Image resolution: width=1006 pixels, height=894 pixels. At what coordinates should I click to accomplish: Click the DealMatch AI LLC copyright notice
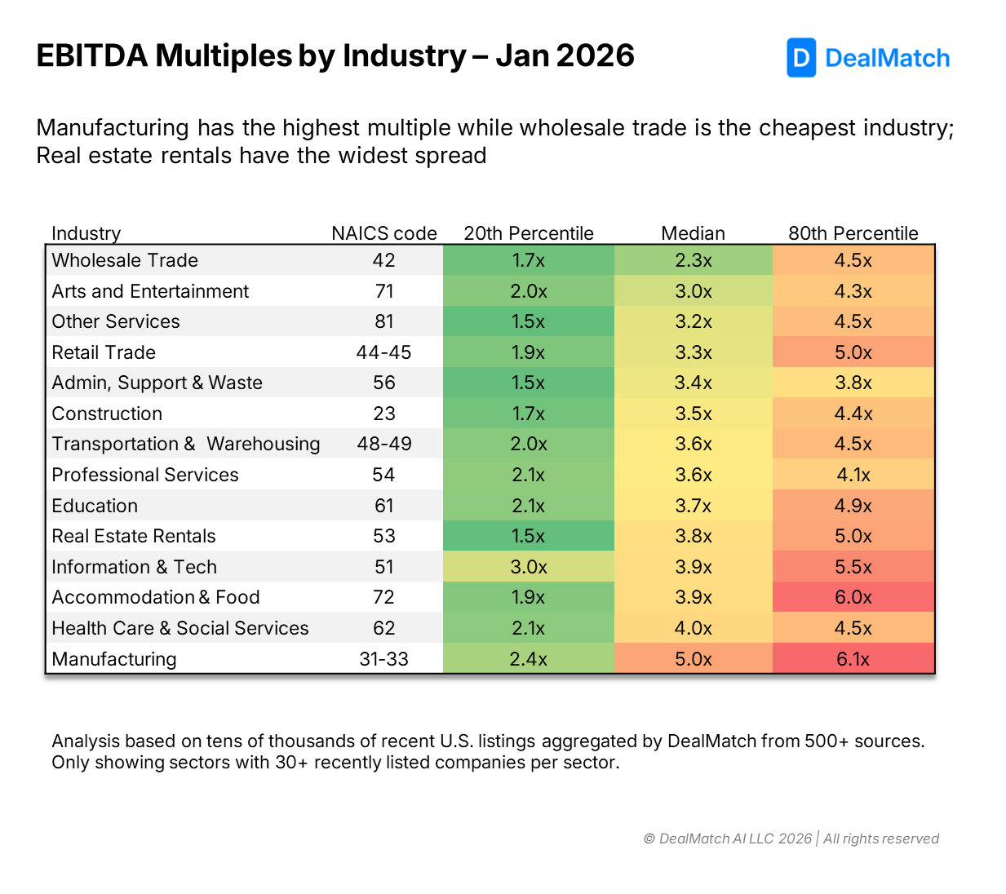[791, 839]
